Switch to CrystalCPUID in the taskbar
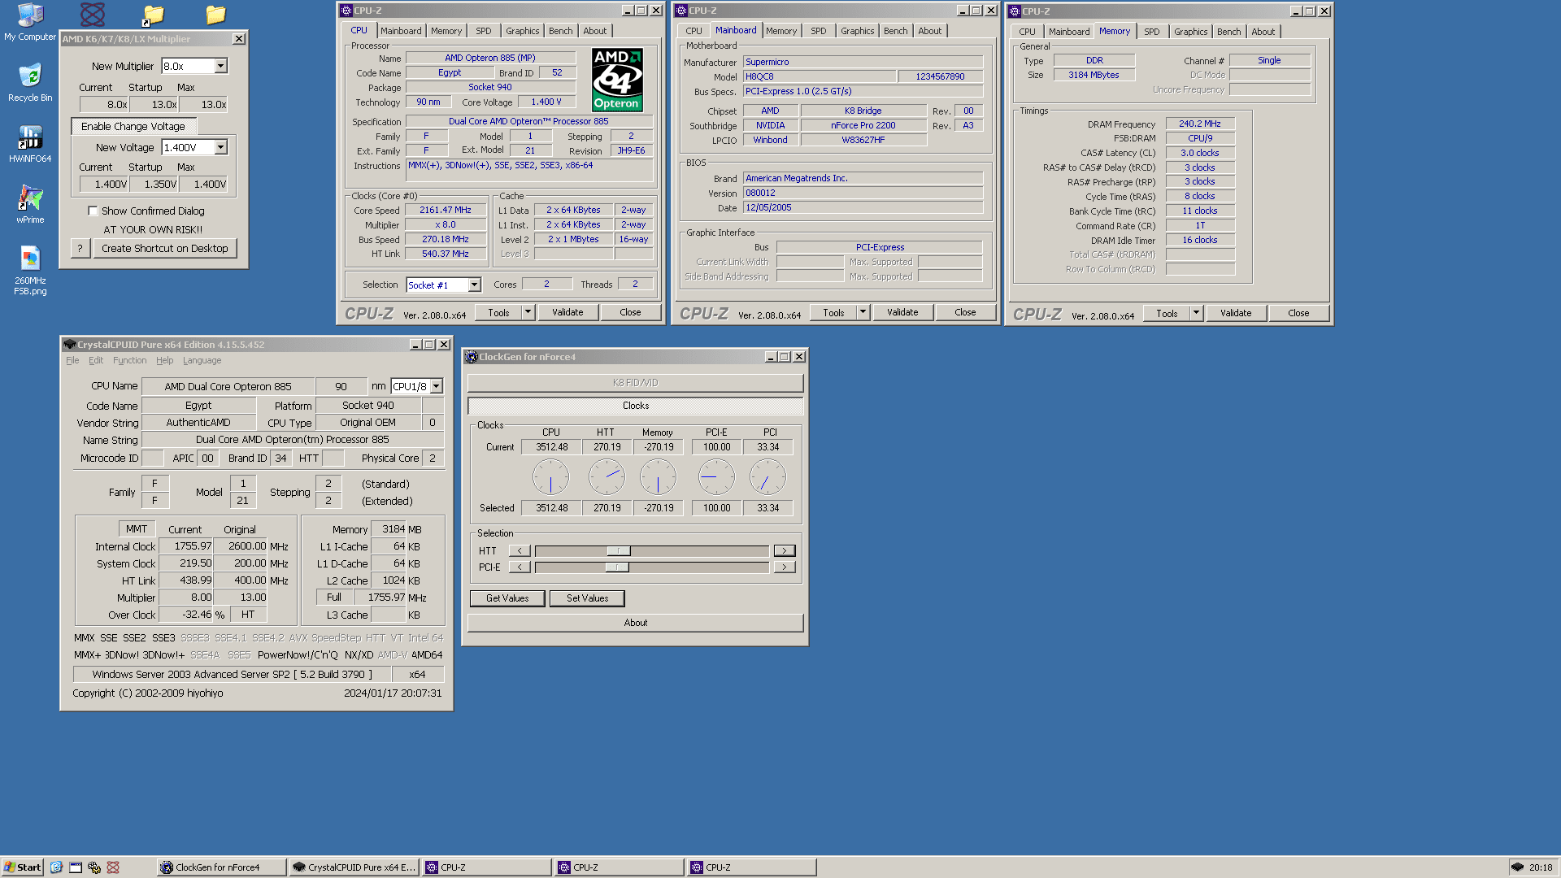The image size is (1561, 878). [x=354, y=867]
